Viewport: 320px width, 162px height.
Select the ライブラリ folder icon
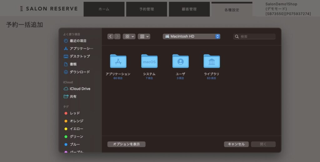click(212, 61)
